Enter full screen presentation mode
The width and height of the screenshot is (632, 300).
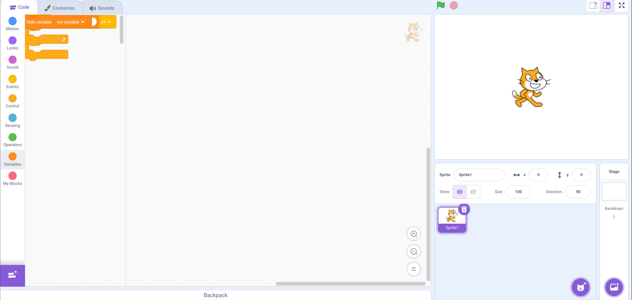click(x=621, y=5)
